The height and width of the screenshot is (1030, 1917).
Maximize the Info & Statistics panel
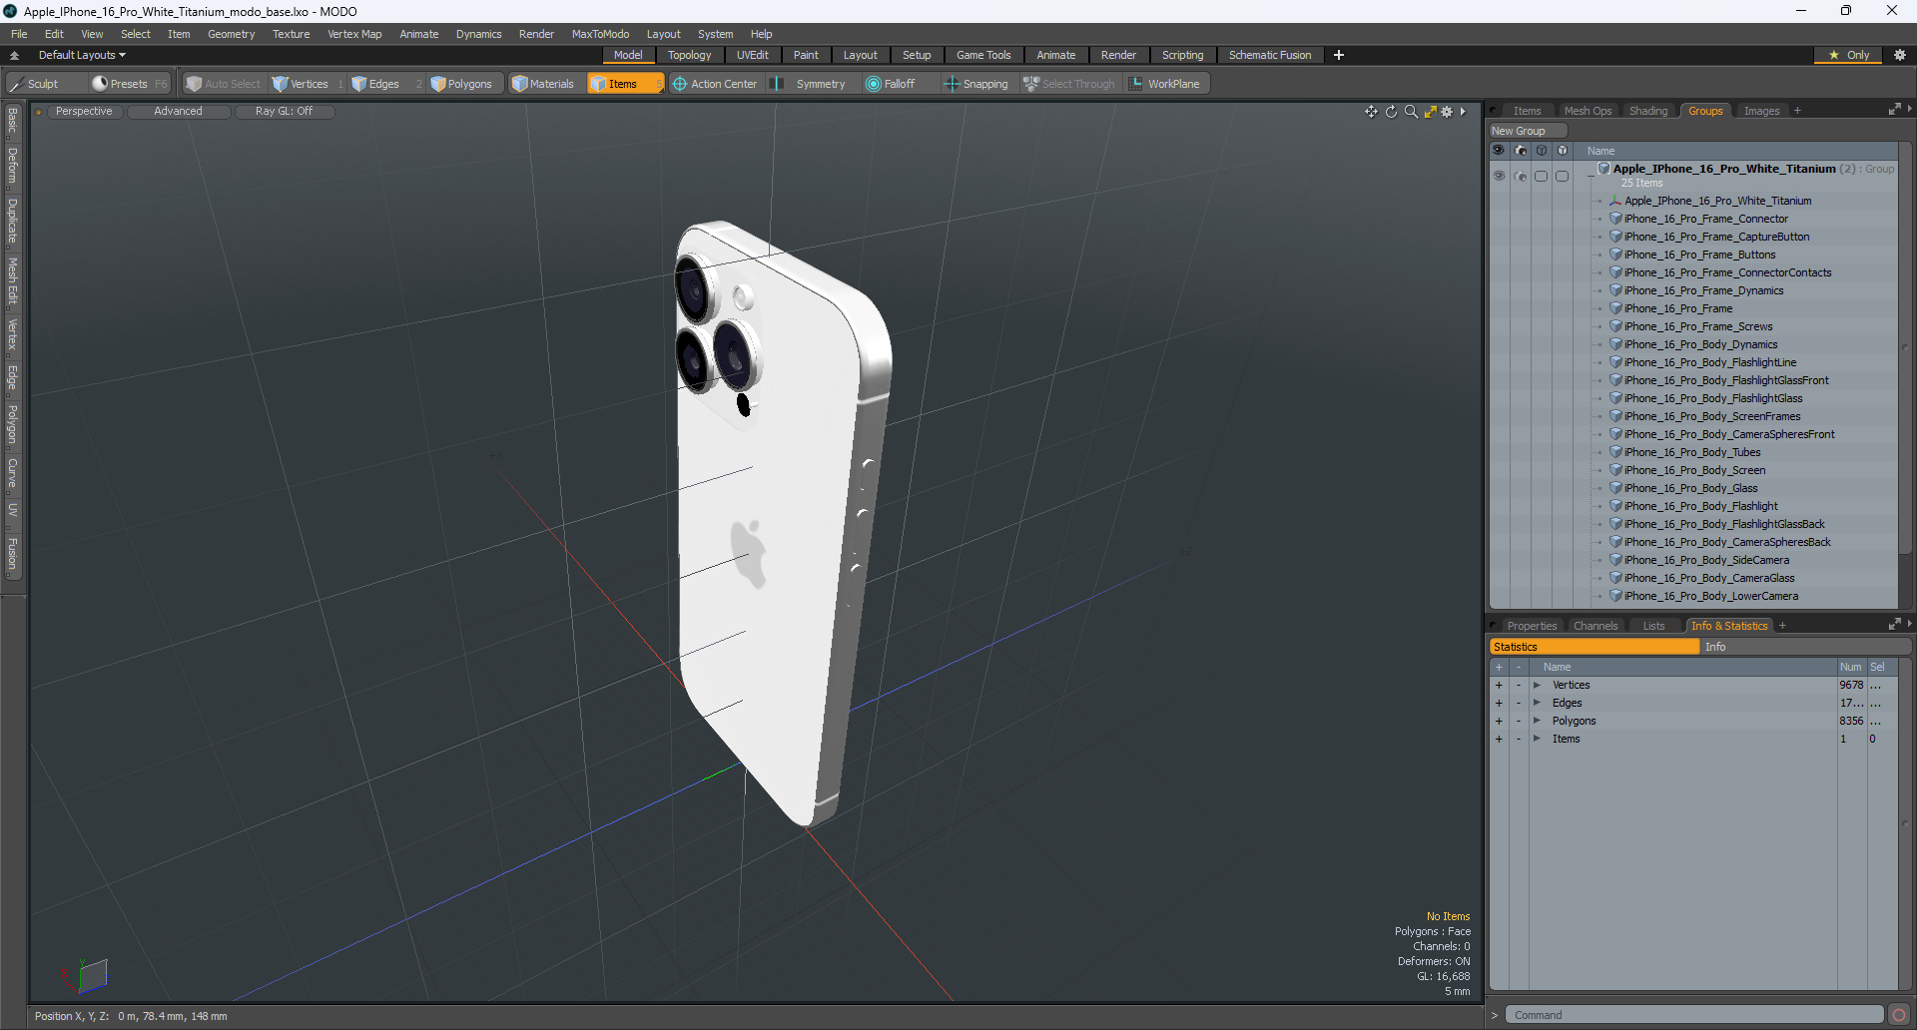[x=1894, y=625]
